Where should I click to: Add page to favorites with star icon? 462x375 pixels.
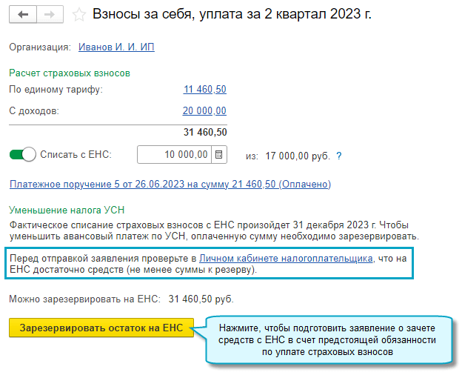click(79, 15)
